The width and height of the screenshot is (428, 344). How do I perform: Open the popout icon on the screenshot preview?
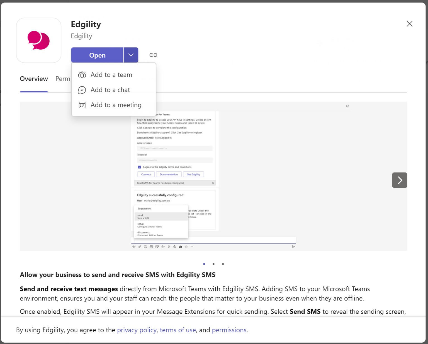(x=347, y=106)
